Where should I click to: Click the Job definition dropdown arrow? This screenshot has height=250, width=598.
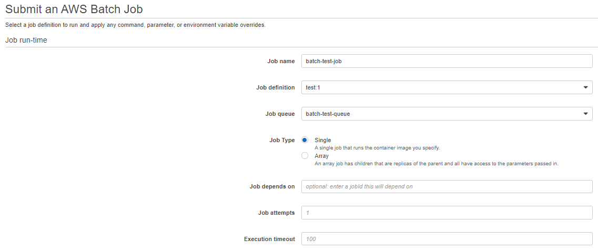585,87
